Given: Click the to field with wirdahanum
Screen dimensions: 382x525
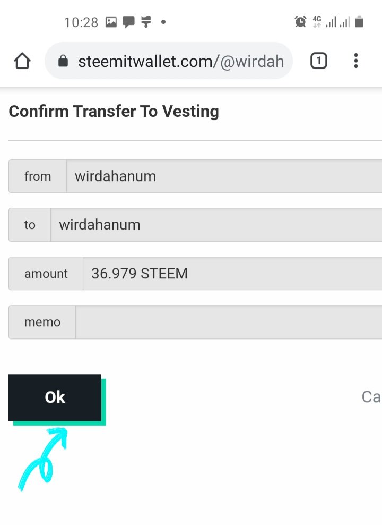Looking at the screenshot, I should [195, 225].
